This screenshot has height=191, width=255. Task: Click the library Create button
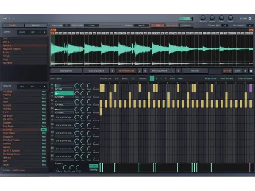(x=22, y=32)
